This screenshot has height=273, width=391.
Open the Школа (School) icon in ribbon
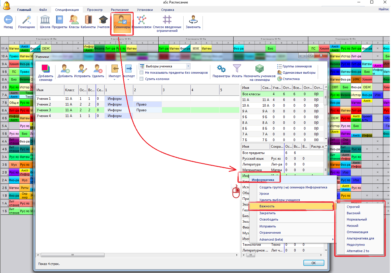45,20
